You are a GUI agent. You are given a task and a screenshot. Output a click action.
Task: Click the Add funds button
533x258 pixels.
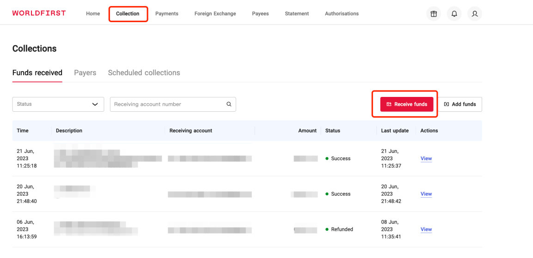(459, 104)
